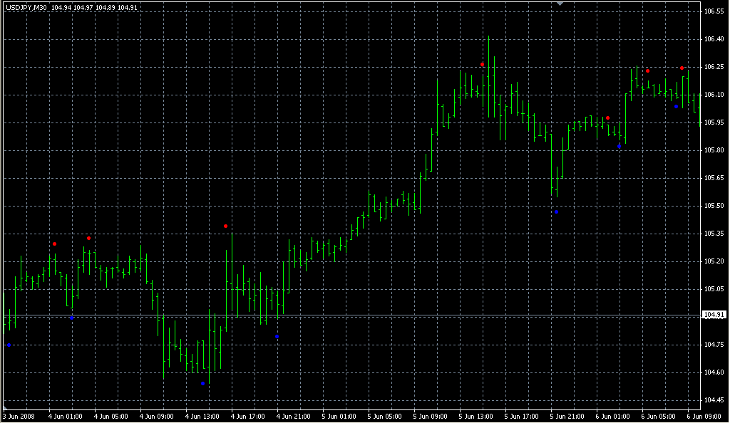
Task: Click blue dot below the 5 Jun 21:00 dip
Action: (556, 212)
